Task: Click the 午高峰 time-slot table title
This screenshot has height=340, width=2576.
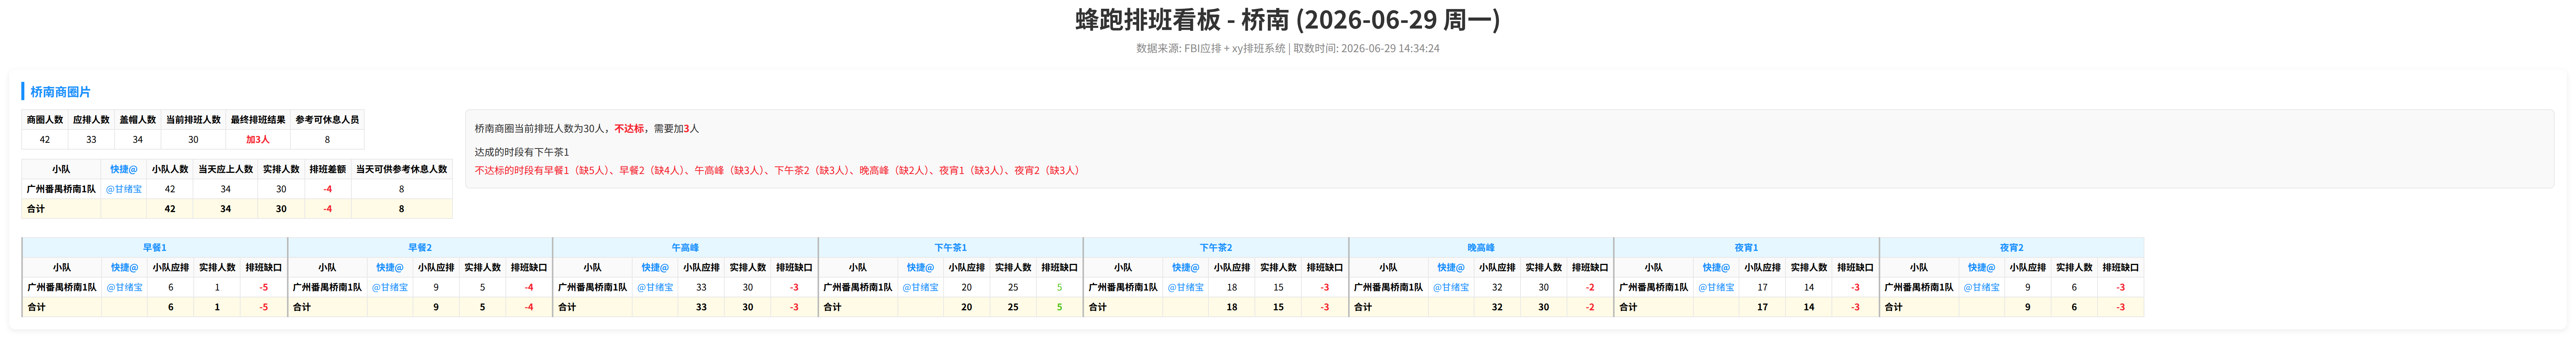Action: (x=685, y=248)
